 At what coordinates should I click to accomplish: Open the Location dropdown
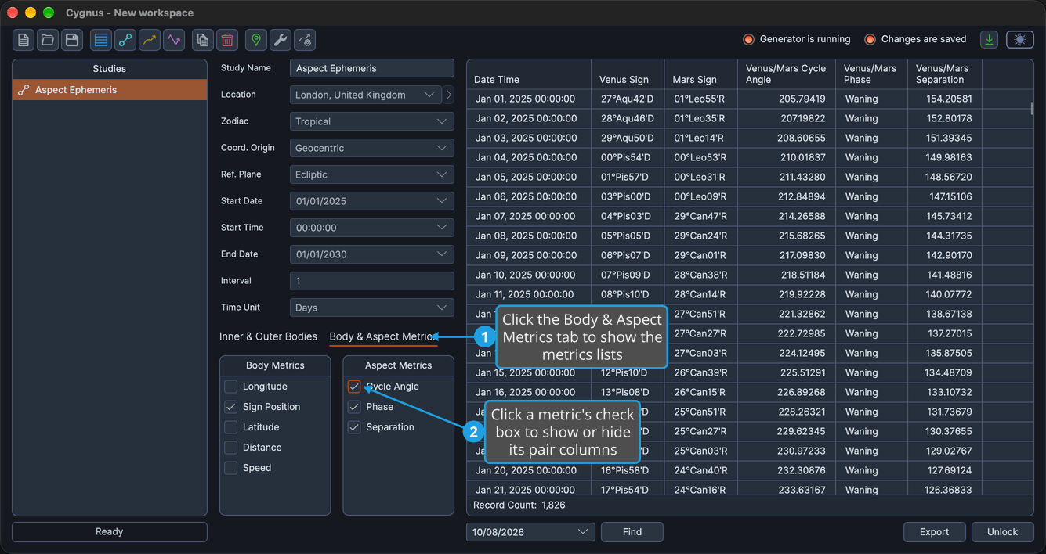366,95
